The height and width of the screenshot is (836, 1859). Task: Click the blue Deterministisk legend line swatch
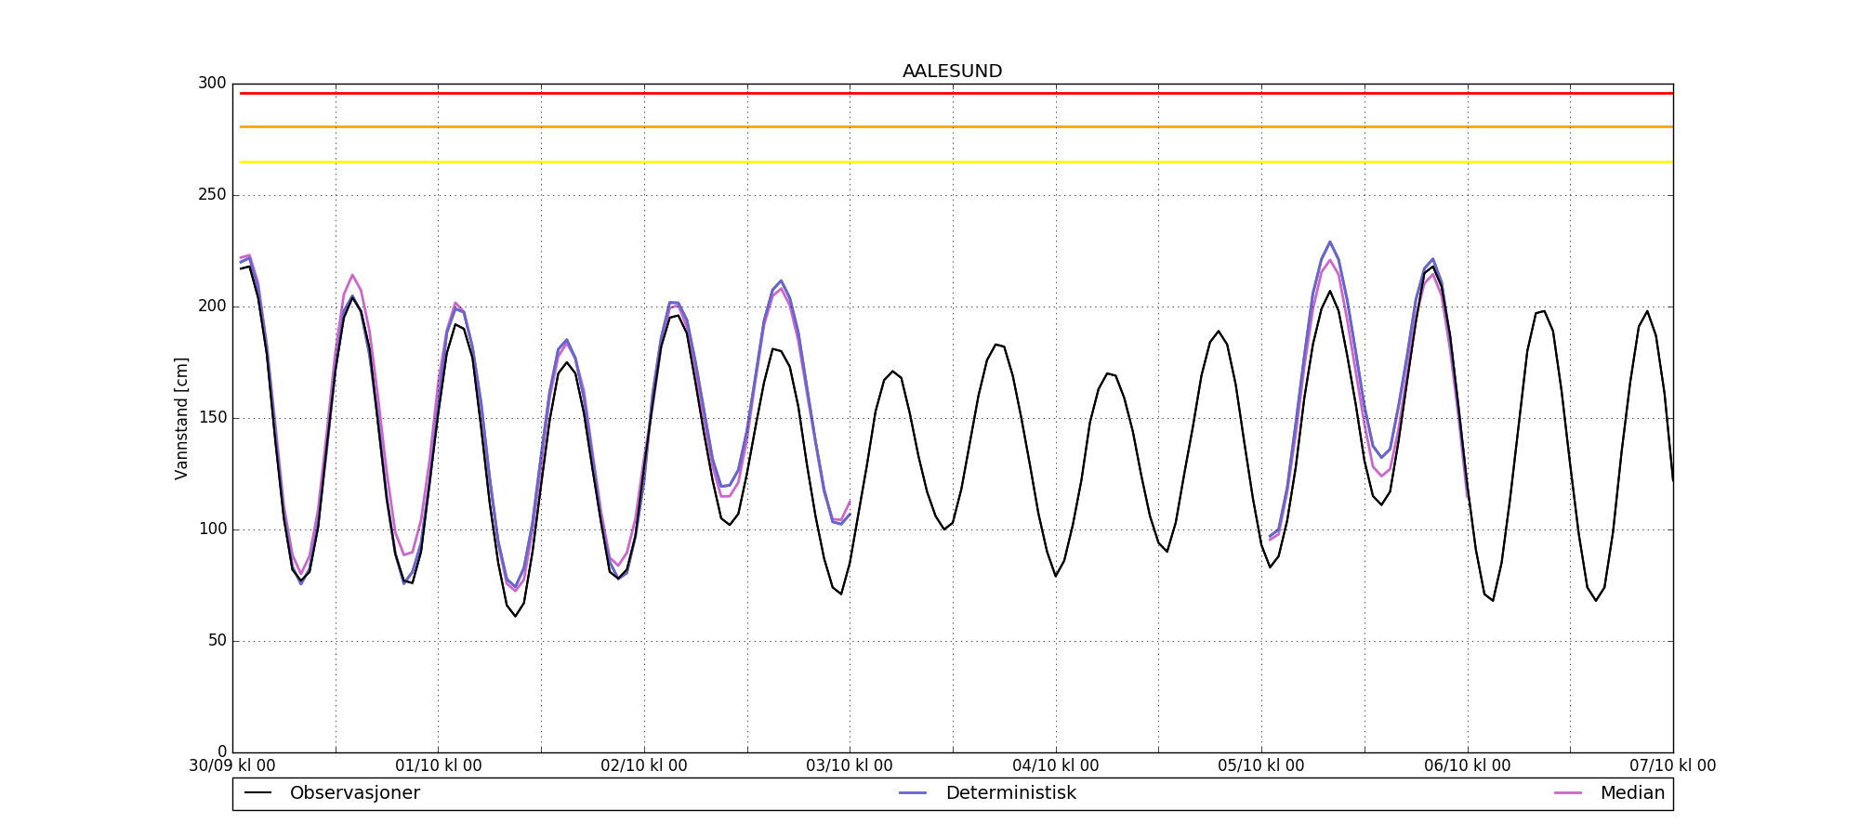point(913,793)
